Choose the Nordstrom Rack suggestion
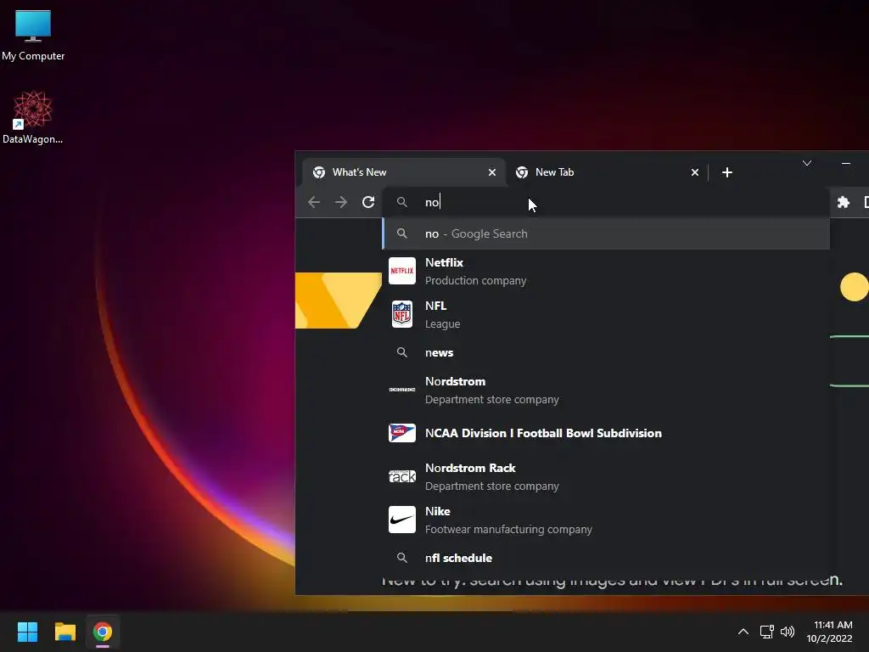This screenshot has height=652, width=869. [606, 476]
